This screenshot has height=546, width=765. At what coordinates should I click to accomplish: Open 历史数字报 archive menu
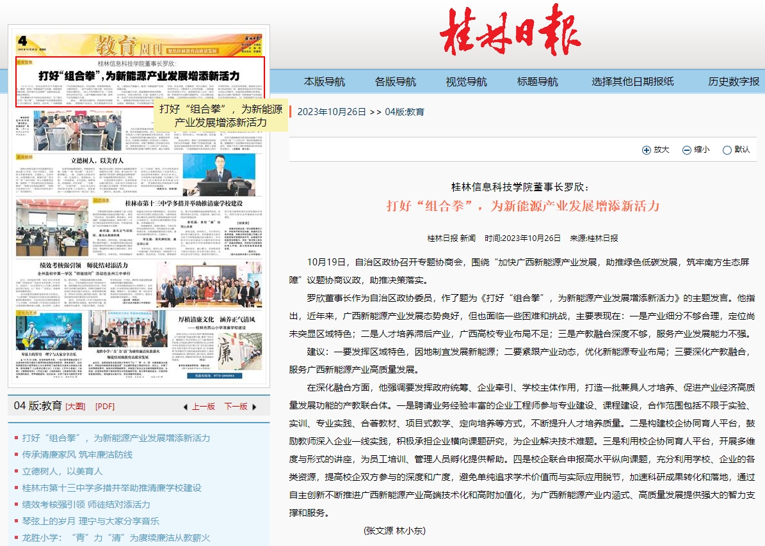tap(734, 81)
